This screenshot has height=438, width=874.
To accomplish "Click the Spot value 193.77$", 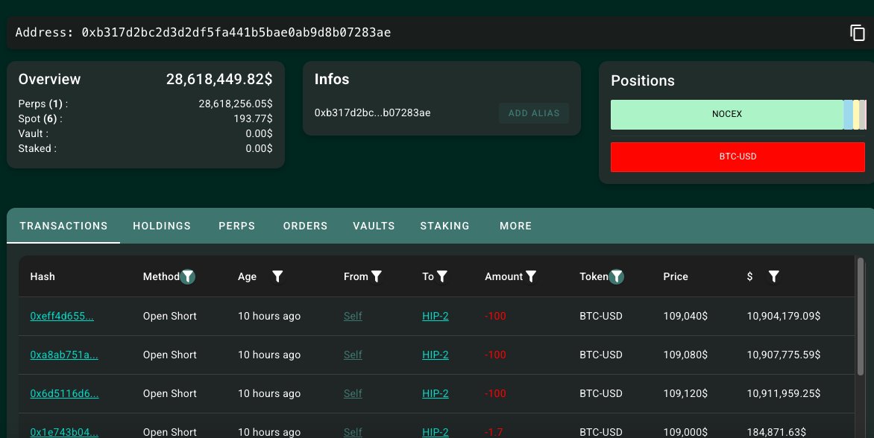I will coord(253,118).
